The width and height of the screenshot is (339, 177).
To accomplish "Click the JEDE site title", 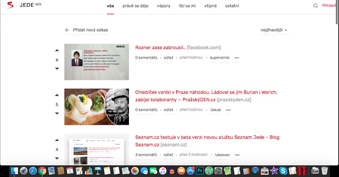I will point(27,5).
